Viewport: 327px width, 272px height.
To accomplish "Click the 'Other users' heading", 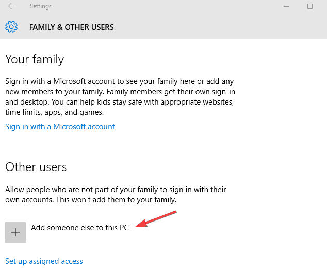I will [x=36, y=167].
